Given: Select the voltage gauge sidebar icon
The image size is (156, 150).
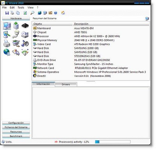Looking at the screenshot, I should tap(25, 52).
